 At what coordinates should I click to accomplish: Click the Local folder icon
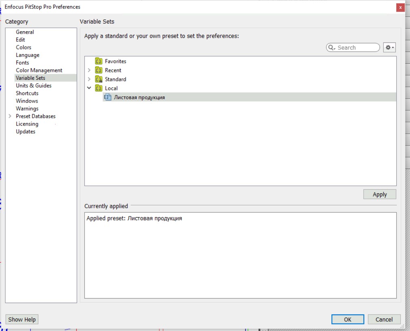(x=98, y=88)
